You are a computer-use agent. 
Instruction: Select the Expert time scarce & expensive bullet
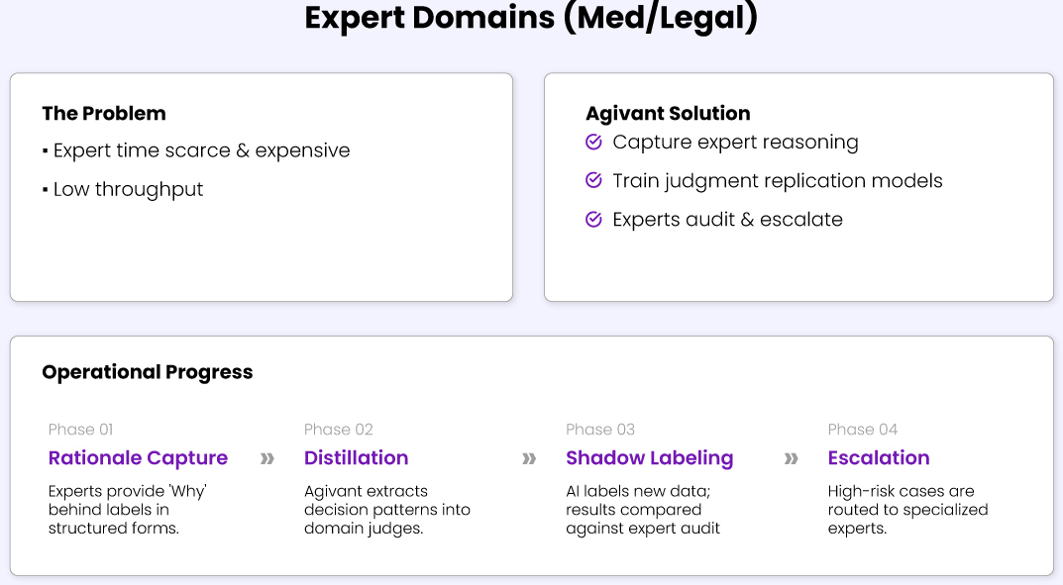click(201, 150)
